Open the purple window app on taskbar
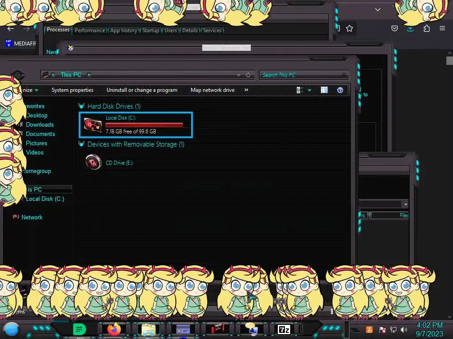The height and width of the screenshot is (339, 453). (183, 329)
